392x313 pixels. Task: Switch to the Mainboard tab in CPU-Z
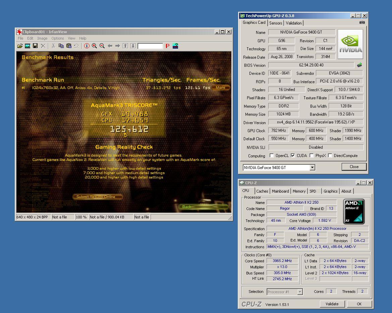[x=280, y=191]
